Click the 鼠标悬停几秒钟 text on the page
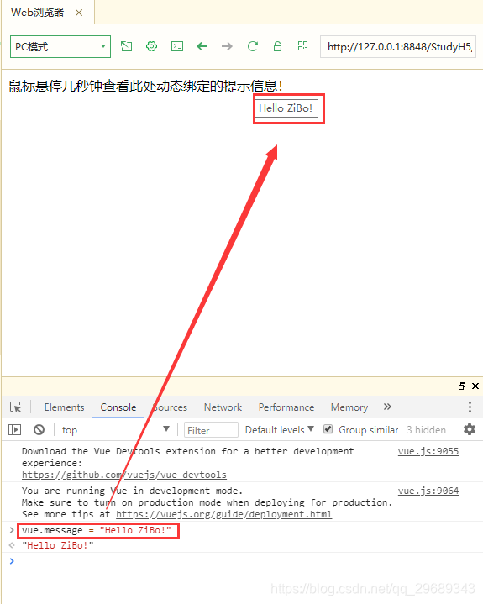 click(145, 86)
